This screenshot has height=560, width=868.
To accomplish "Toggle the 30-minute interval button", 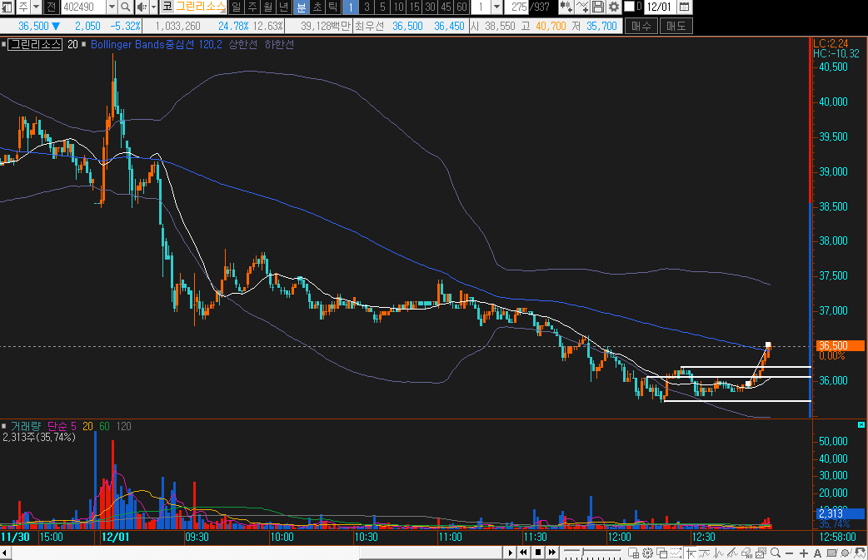I will tap(430, 7).
